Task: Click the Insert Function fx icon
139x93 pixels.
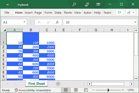Action: (x=57, y=22)
